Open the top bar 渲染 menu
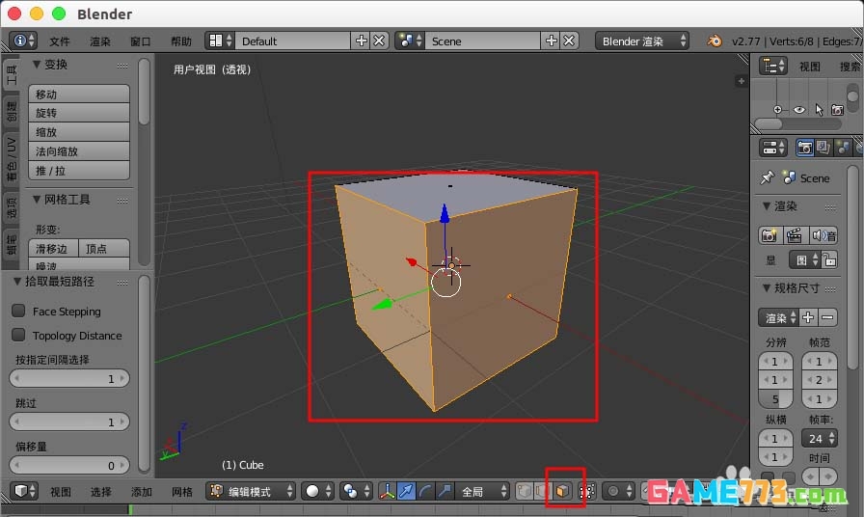864x517 pixels. (x=99, y=41)
